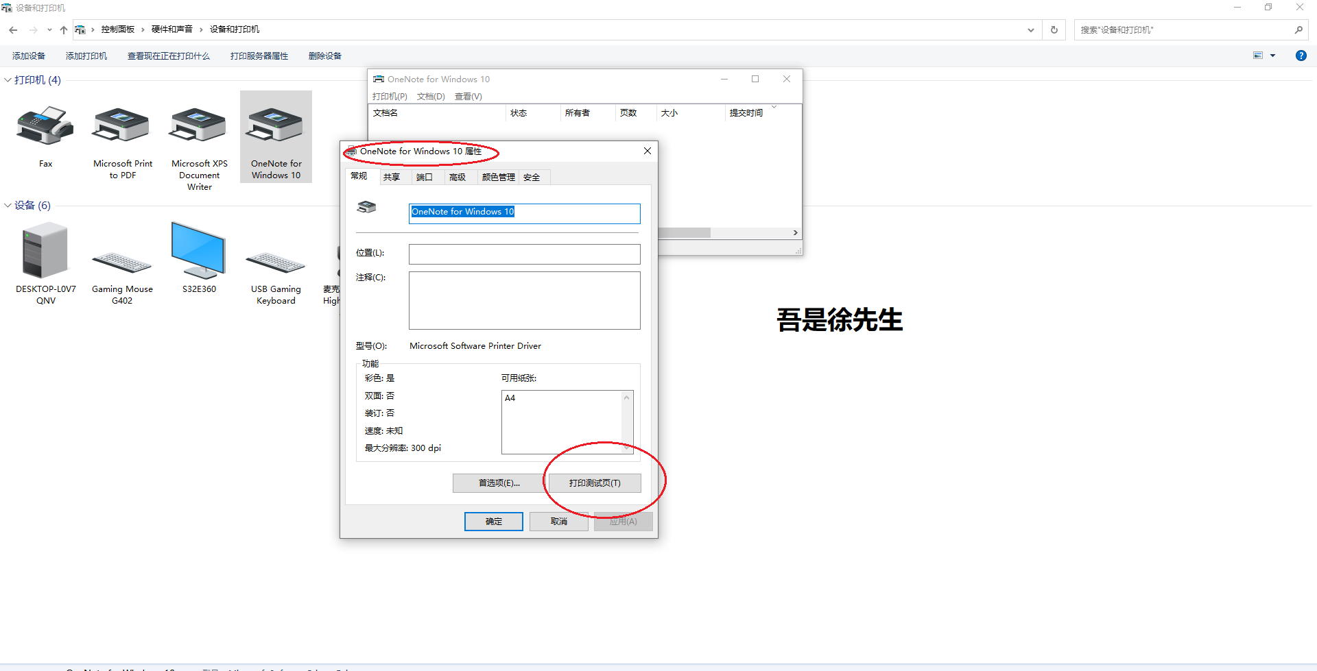
Task: Open the Help question mark icon
Action: (1301, 56)
